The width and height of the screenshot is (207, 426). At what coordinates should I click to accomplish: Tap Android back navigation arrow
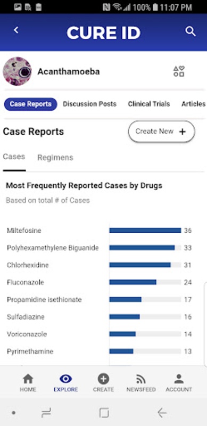click(x=162, y=413)
